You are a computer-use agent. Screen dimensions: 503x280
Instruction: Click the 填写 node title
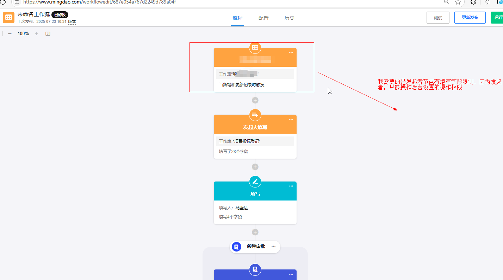255,194
